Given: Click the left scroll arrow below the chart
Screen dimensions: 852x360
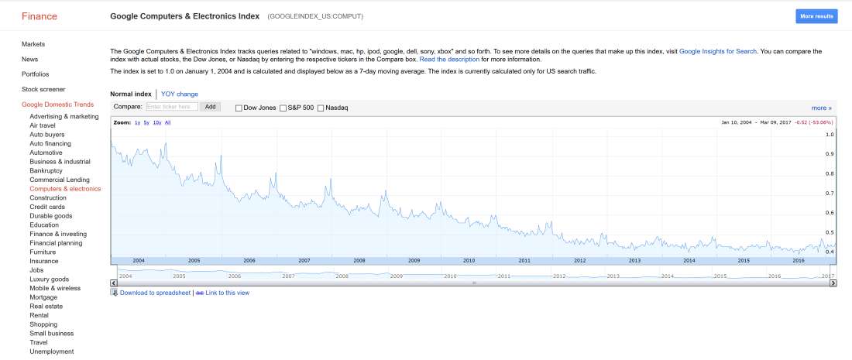Looking at the screenshot, I should (114, 283).
